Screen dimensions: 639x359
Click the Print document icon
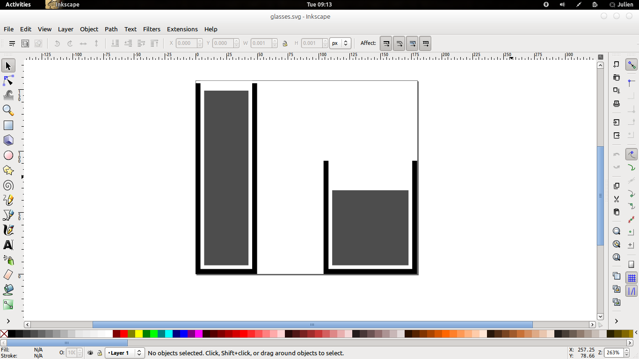(x=617, y=104)
